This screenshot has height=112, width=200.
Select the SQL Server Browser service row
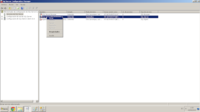pyautogui.click(x=99, y=15)
